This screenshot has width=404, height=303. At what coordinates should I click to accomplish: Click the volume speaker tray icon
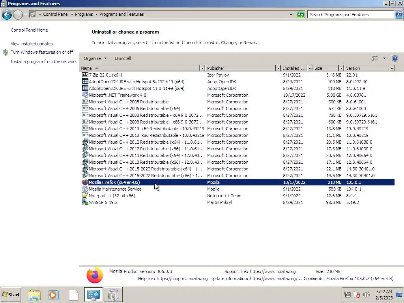366,294
